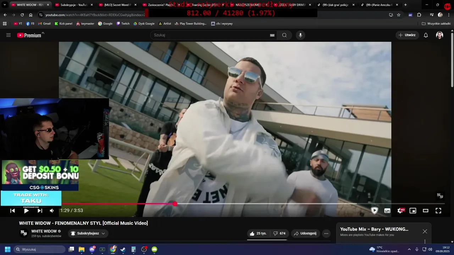Open Twitch bookmark
Viewport: 454px width, 255px height.
[x=123, y=24]
